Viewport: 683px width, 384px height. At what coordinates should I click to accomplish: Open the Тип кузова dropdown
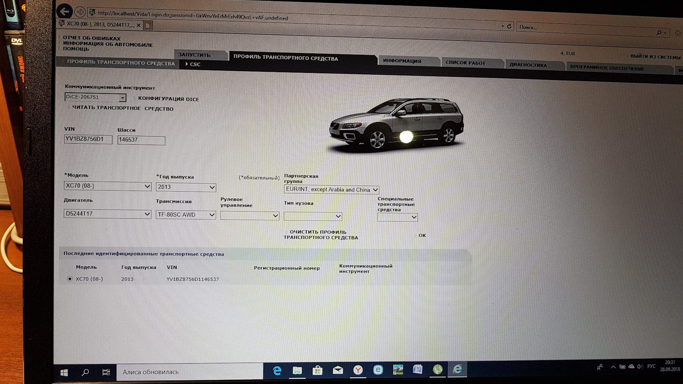[313, 216]
